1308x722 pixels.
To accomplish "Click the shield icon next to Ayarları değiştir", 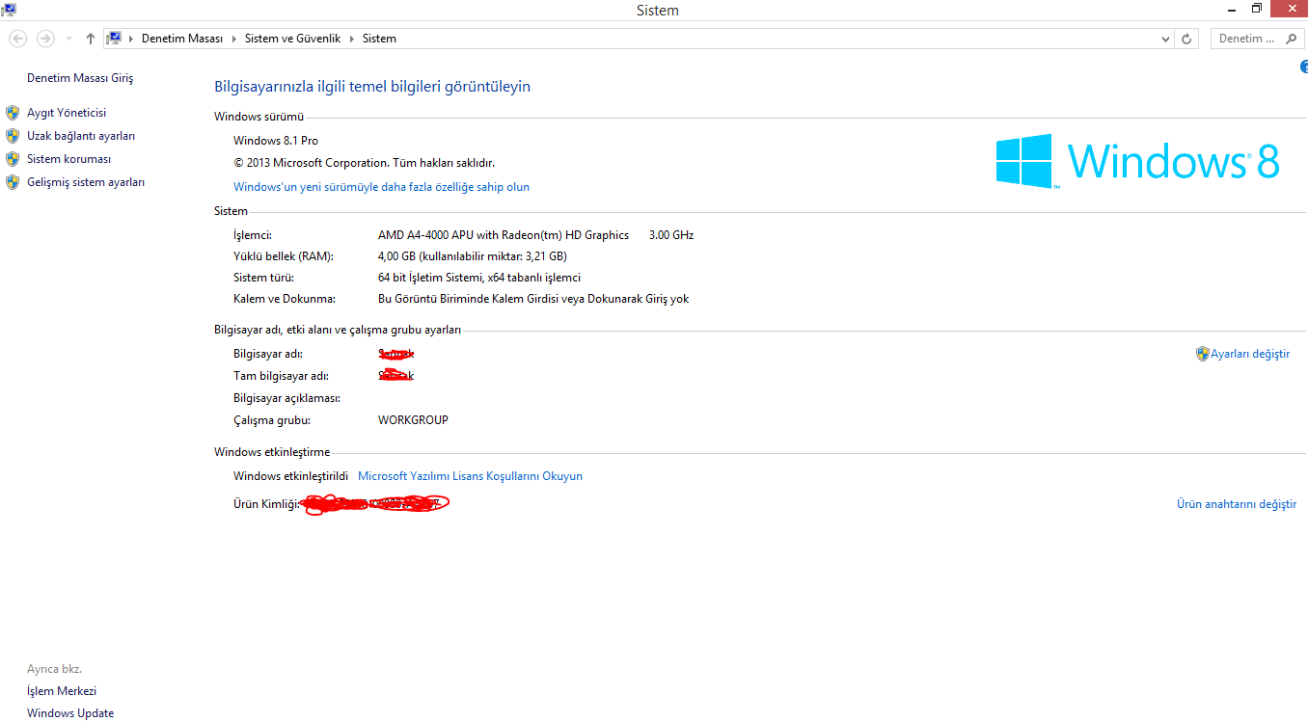I will click(1202, 354).
